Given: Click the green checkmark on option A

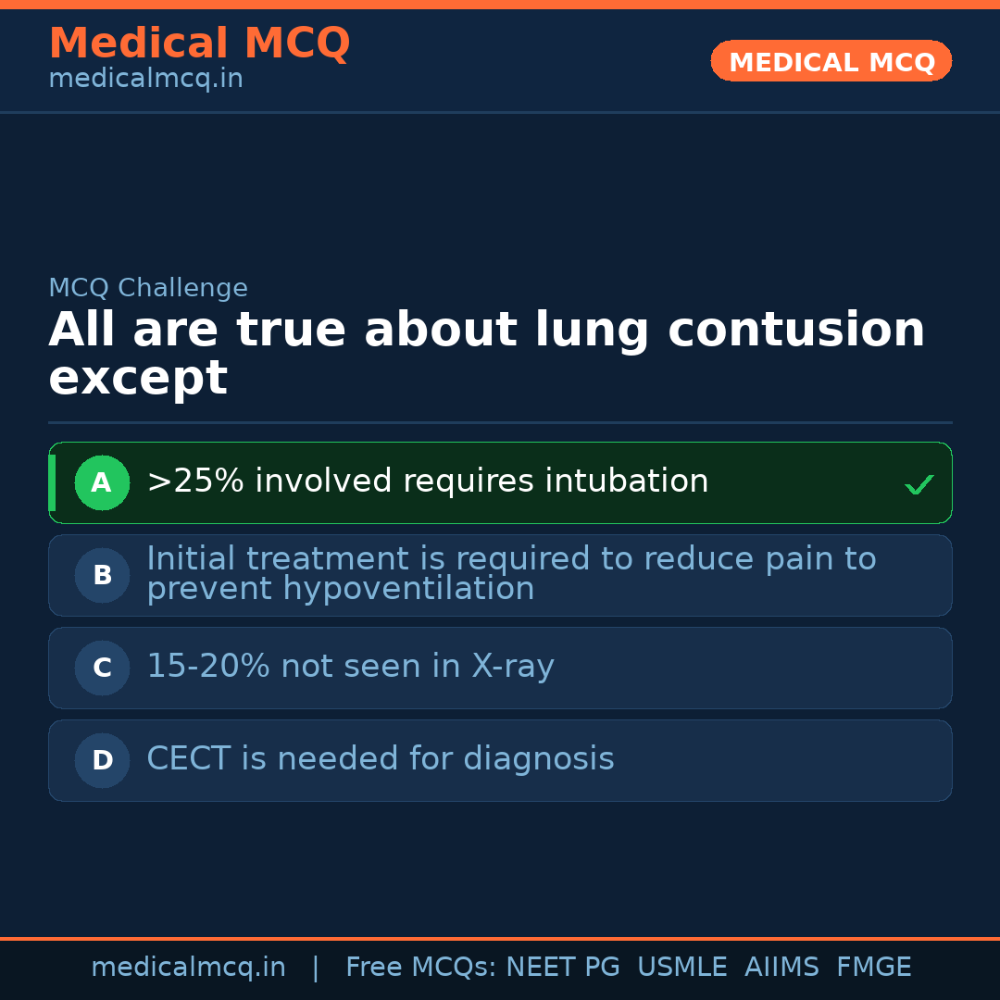Looking at the screenshot, I should 919,484.
